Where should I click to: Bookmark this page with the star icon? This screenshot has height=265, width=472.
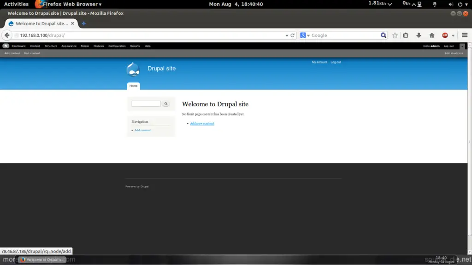tap(395, 35)
